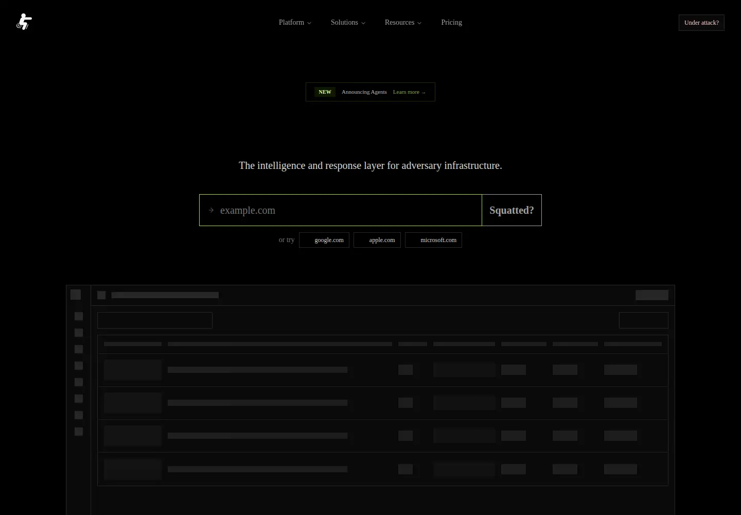The height and width of the screenshot is (515, 741).
Task: Expand the Solutions menu
Action: coord(348,23)
